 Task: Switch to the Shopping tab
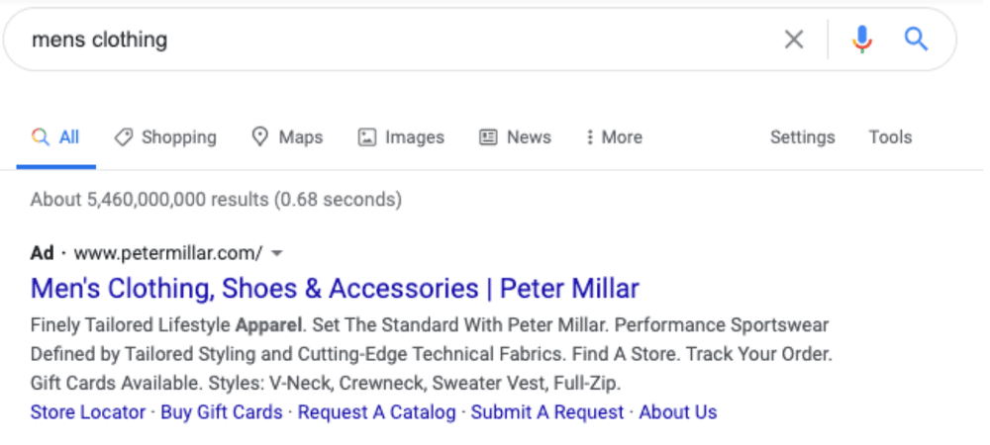(165, 136)
